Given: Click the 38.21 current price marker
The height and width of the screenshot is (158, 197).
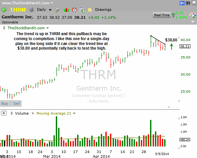Looking at the screenshot, I should (x=185, y=46).
